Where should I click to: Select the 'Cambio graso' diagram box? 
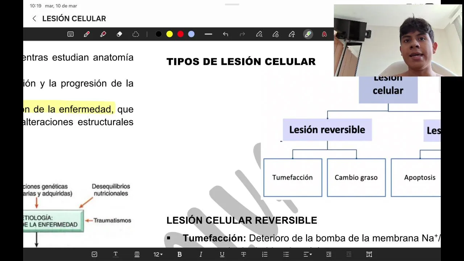coord(356,178)
